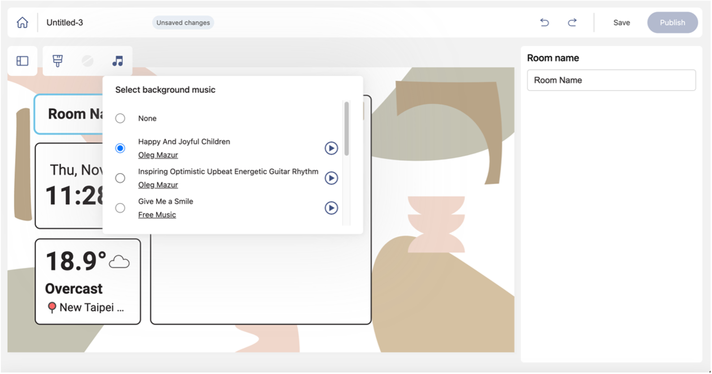Select the None music option

click(120, 118)
